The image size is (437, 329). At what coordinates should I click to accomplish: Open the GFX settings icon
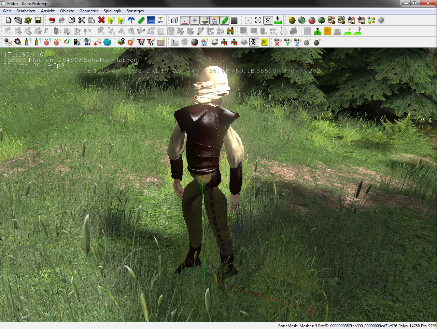click(160, 20)
